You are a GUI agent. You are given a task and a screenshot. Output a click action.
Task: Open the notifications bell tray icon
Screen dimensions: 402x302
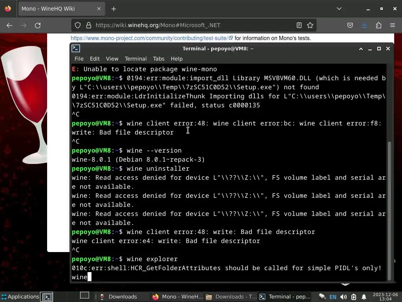click(x=364, y=297)
